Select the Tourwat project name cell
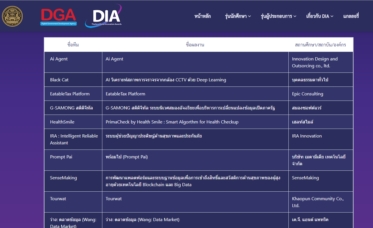Viewport: 373px width, 228px height. (x=195, y=202)
